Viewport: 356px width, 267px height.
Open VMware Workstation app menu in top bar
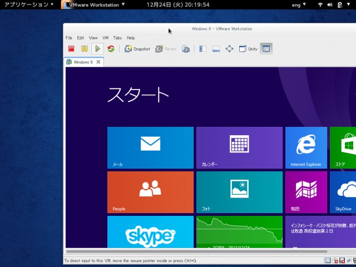(x=93, y=5)
